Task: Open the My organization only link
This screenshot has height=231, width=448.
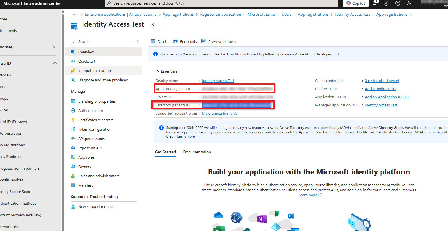Action: coord(220,113)
